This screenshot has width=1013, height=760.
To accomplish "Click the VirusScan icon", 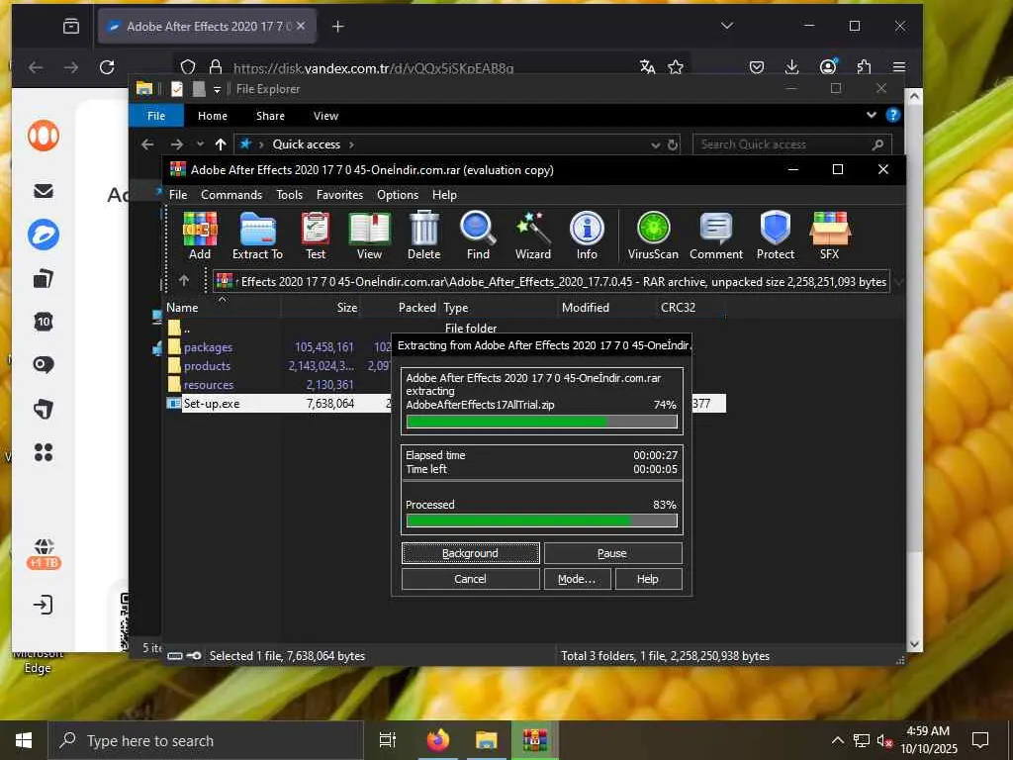I will (x=653, y=236).
